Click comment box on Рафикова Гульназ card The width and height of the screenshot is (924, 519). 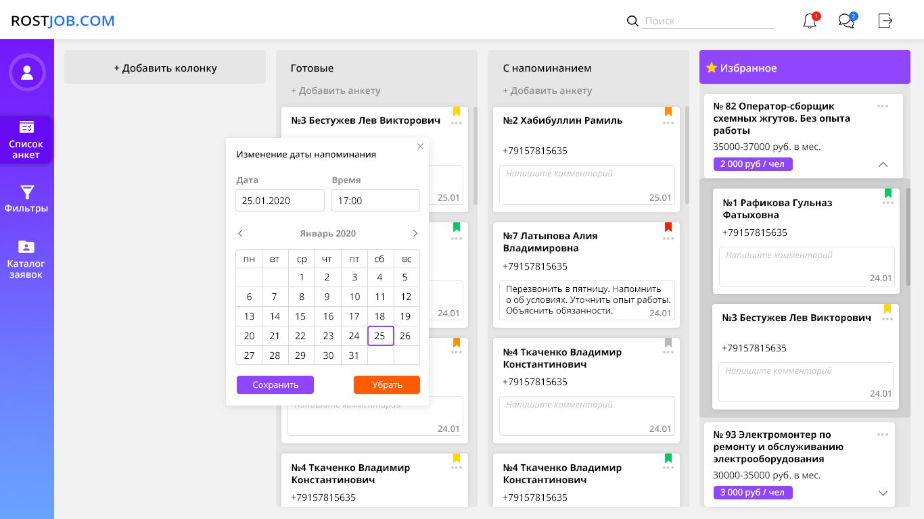[x=807, y=266]
